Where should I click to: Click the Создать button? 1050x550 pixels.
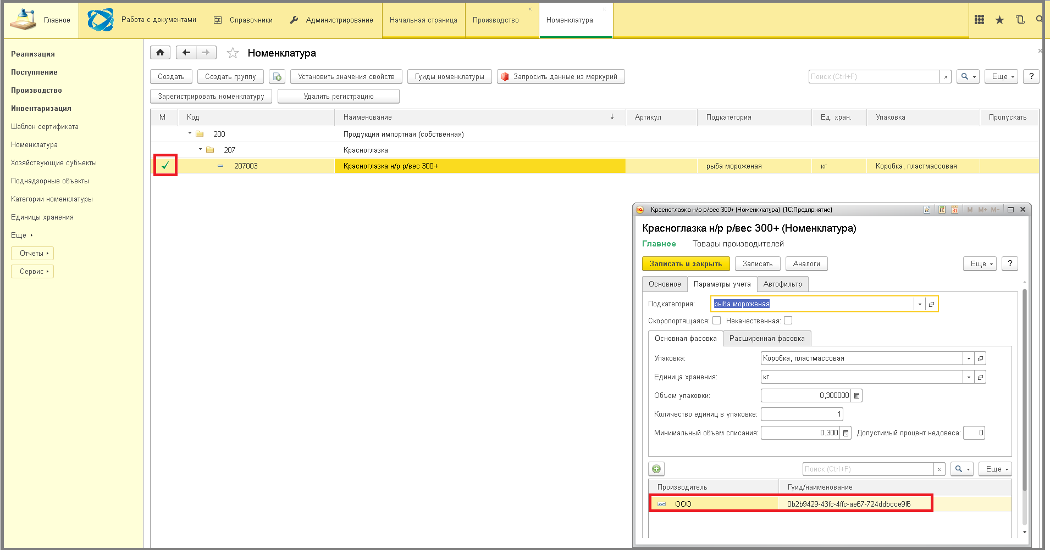click(171, 76)
